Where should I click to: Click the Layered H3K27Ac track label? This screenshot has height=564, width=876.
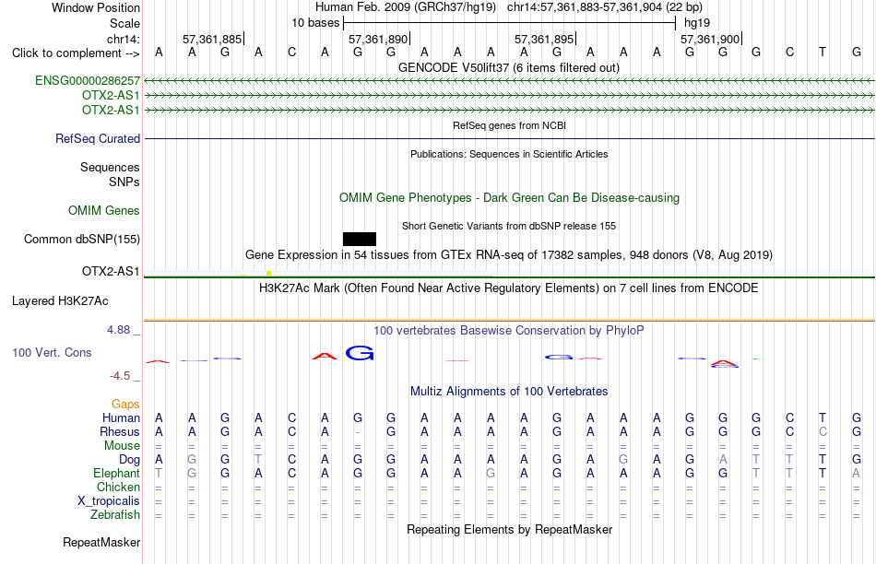pos(60,301)
